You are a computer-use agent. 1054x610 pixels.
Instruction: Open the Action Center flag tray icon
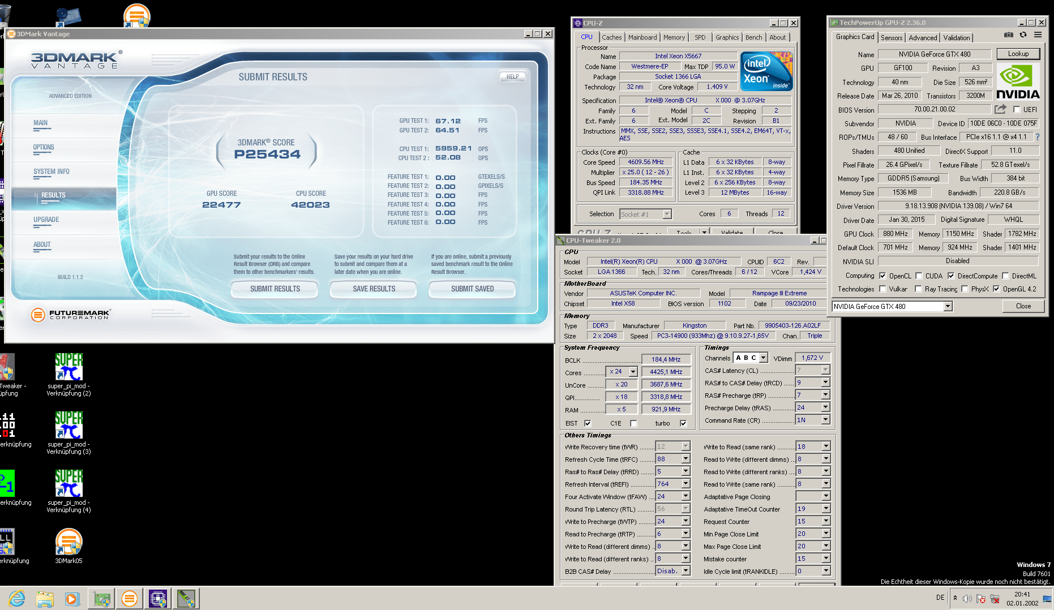[981, 598]
